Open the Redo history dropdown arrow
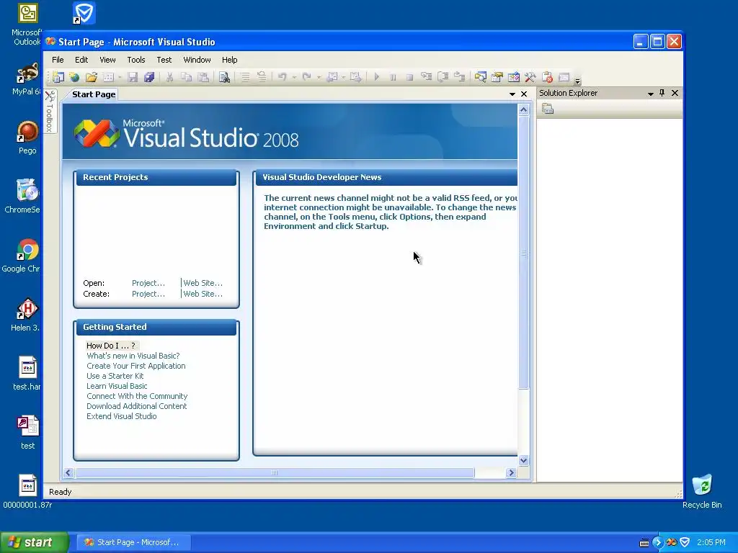 click(318, 77)
